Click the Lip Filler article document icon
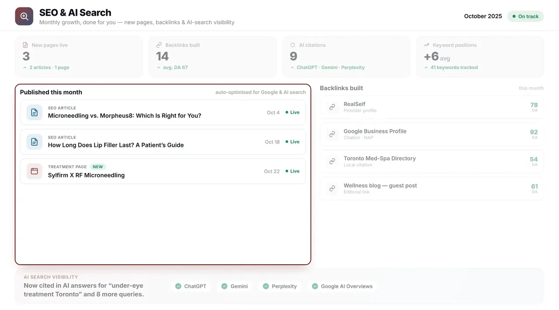Viewport: 559px width, 310px height. (35, 142)
